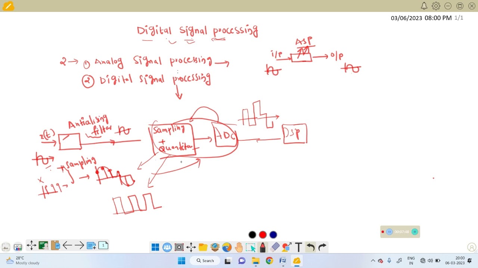Select the four-way move page tool in left toolbar

pyautogui.click(x=31, y=245)
